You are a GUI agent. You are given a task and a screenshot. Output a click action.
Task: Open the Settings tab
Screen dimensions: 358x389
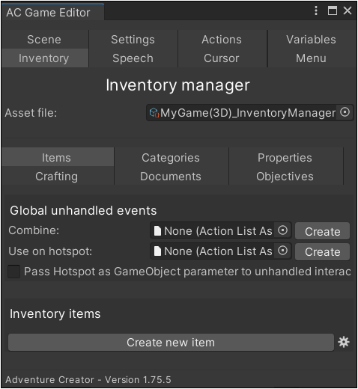(133, 40)
